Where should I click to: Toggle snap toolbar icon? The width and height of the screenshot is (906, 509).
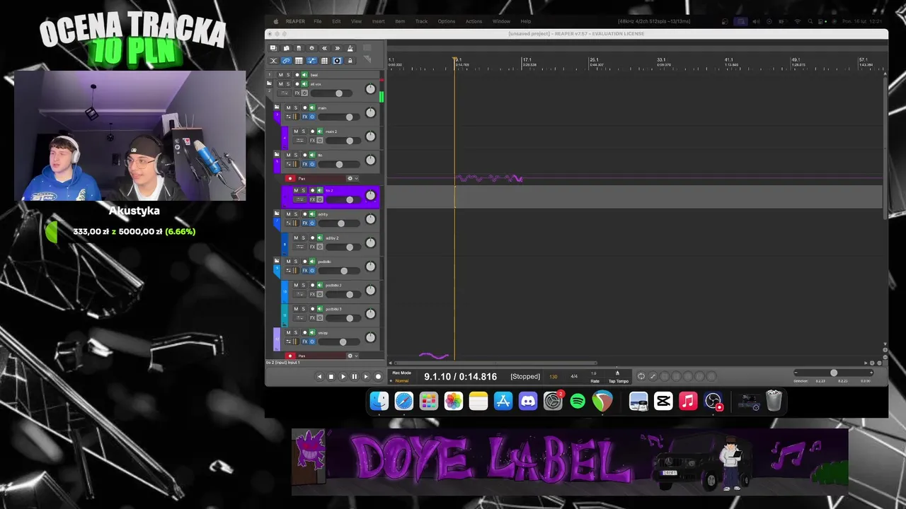[337, 61]
